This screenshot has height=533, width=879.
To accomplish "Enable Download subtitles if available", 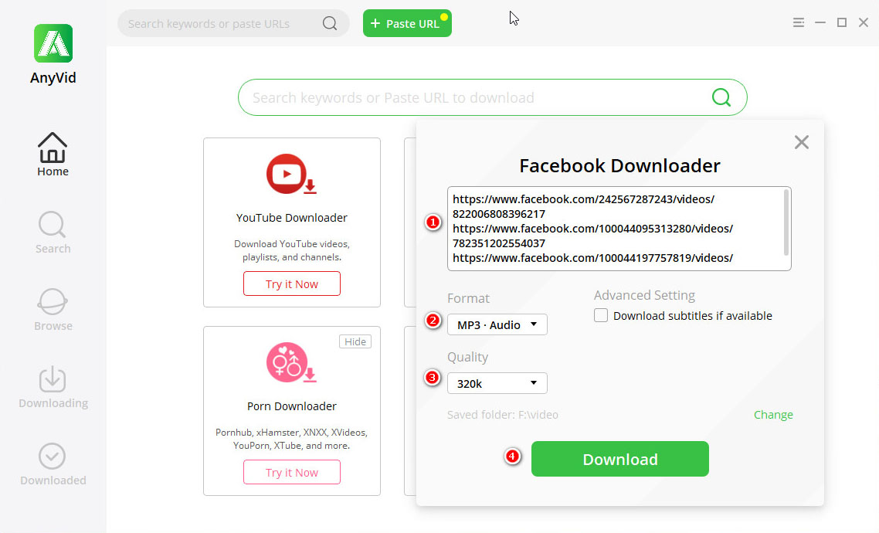I will point(600,315).
